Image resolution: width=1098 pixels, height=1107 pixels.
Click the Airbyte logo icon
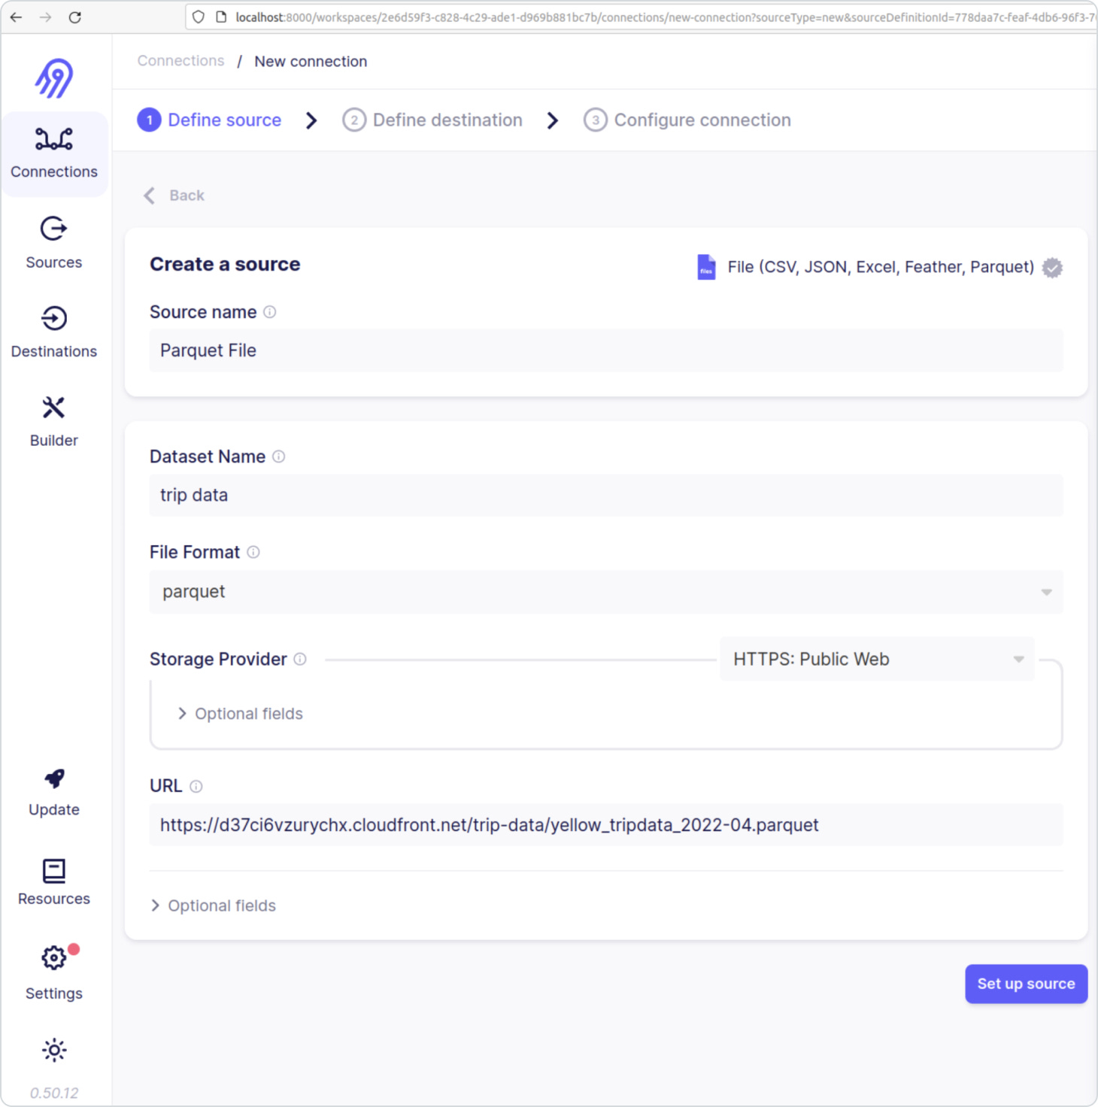pyautogui.click(x=54, y=79)
